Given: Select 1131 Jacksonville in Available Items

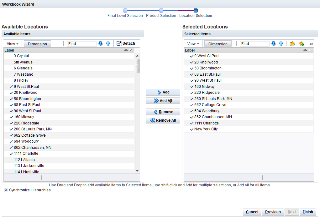Looking at the screenshot, I should [x=69, y=166].
